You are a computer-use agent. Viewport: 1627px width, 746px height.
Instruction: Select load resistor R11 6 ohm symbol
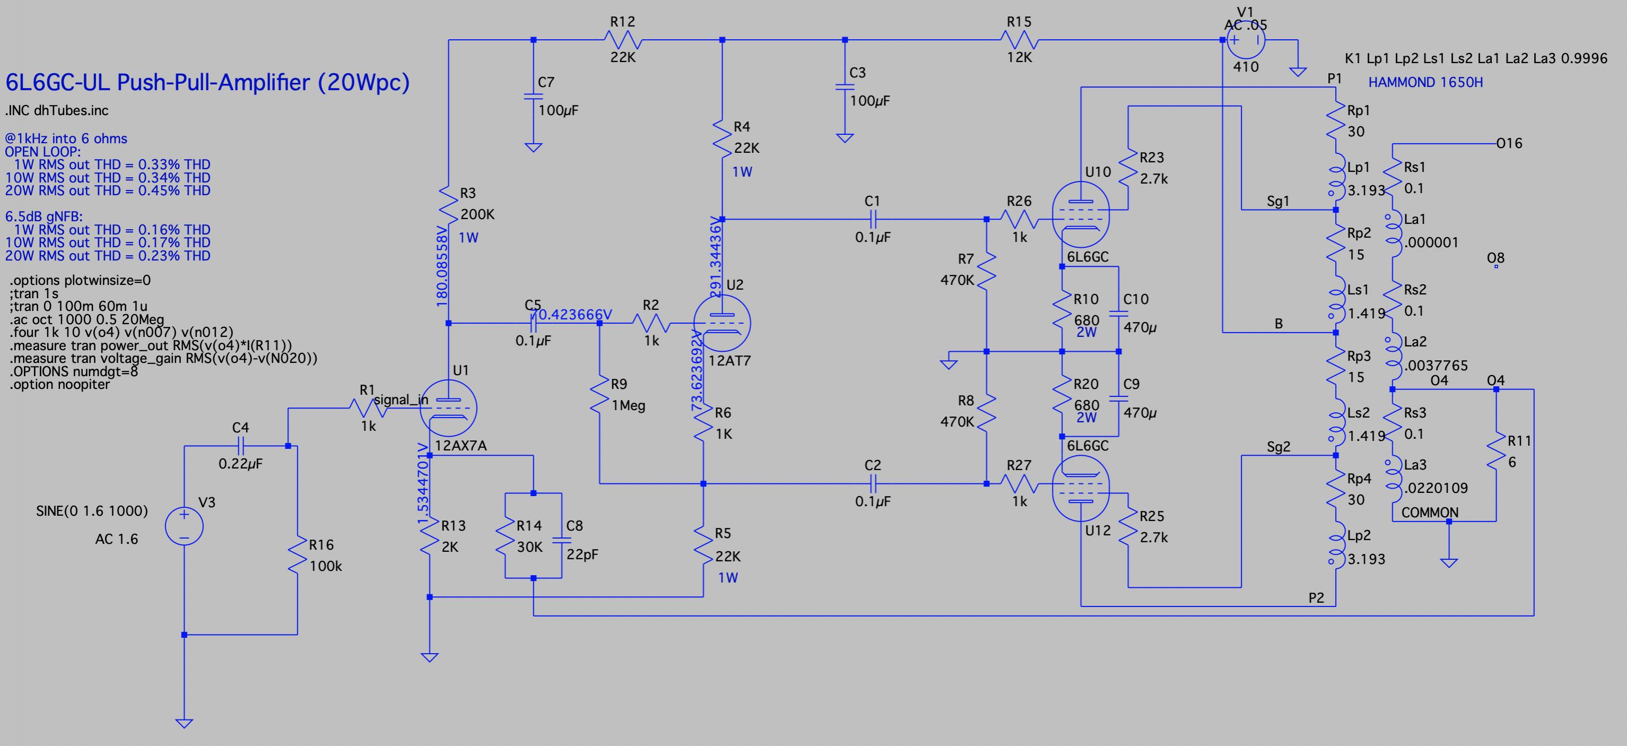[x=1495, y=451]
